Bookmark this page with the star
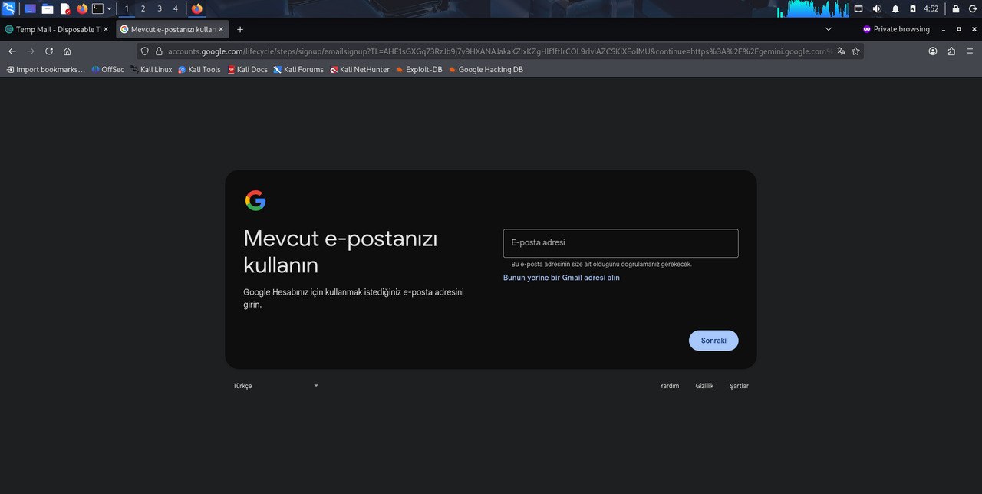982x494 pixels. 855,51
